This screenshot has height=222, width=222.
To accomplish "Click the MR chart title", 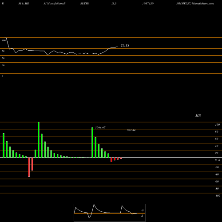I will [198, 115].
